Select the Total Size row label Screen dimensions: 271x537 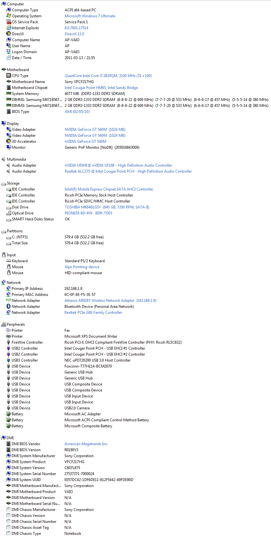[x=20, y=243]
